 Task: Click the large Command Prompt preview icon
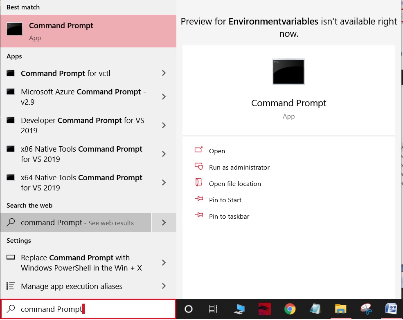coord(288,72)
